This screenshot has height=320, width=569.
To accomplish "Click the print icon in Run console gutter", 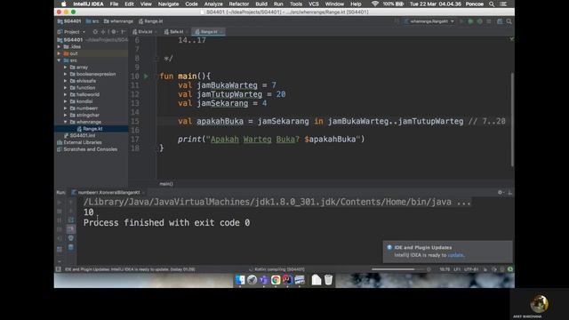I will click(71, 238).
